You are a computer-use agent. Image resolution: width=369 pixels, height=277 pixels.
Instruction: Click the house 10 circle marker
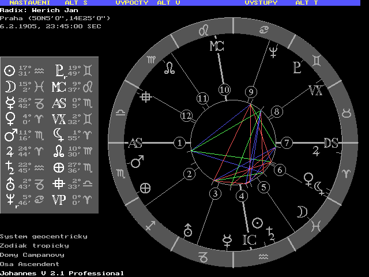pos(224,90)
